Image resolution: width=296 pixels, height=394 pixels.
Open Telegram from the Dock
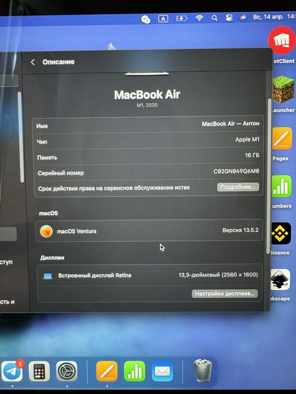pos(12,371)
